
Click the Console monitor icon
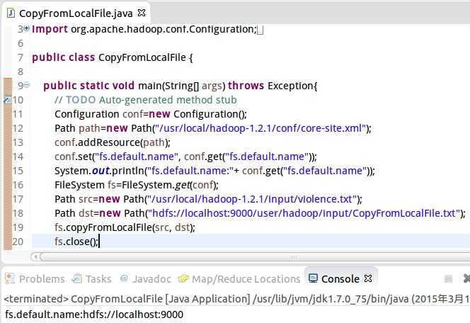point(313,278)
